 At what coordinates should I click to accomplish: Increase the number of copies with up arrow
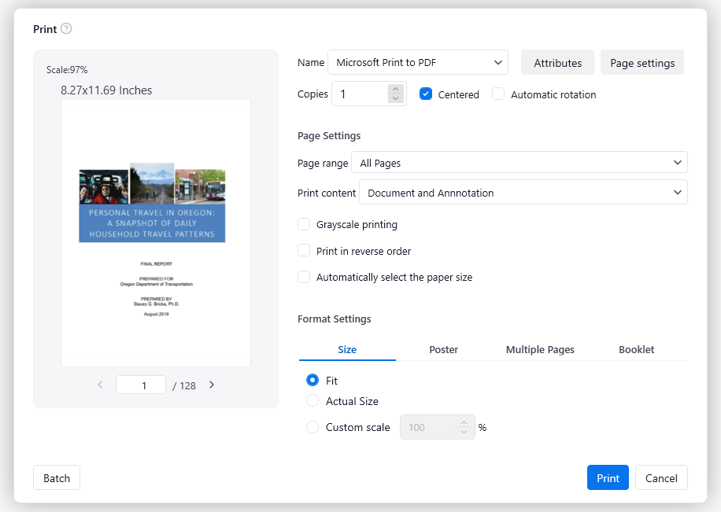(395, 89)
